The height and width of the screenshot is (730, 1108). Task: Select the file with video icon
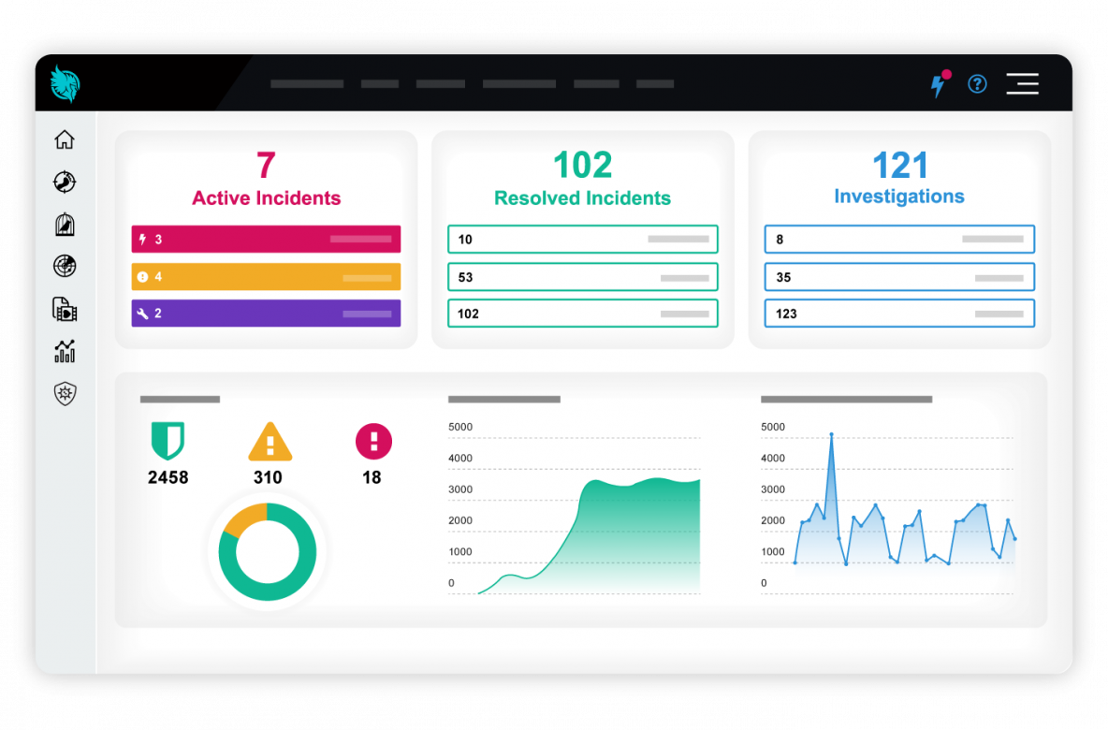point(64,310)
